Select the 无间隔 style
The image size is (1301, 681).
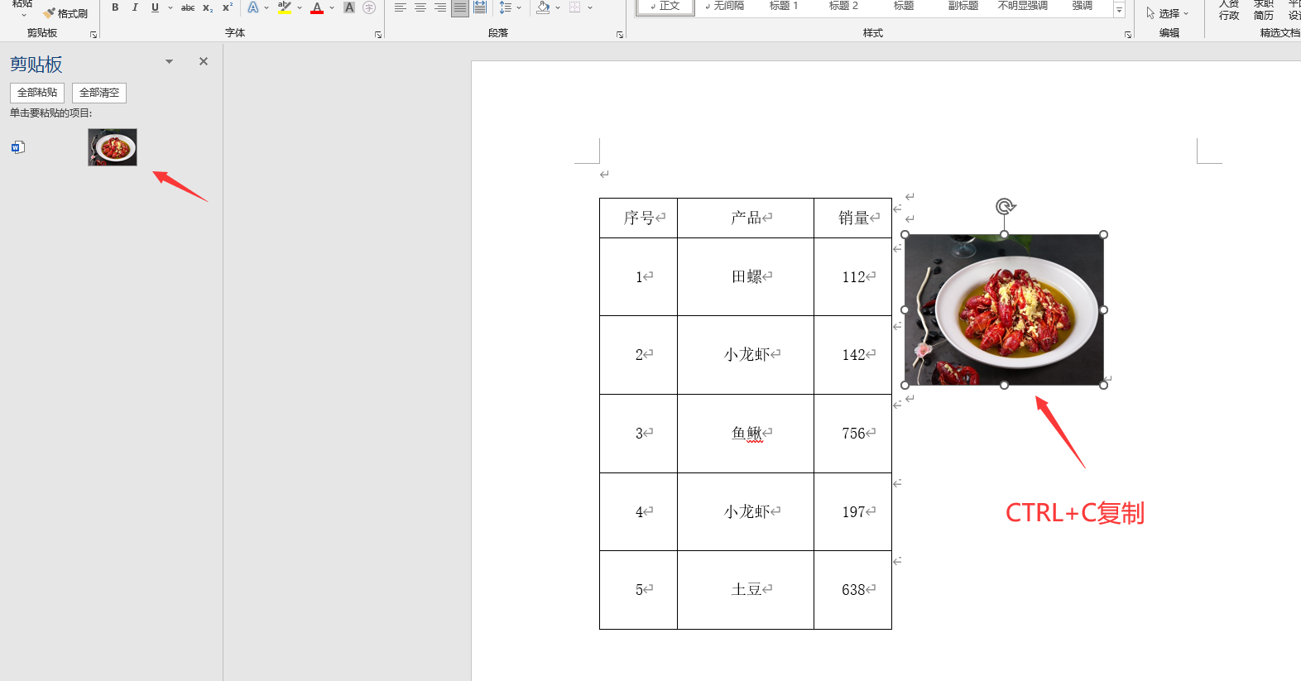[725, 7]
